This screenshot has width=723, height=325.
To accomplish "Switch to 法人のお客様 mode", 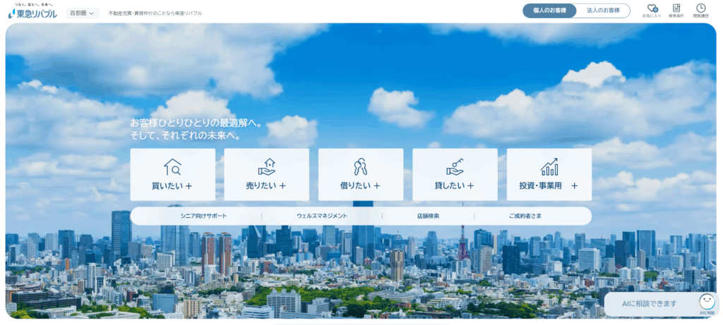I will (603, 11).
